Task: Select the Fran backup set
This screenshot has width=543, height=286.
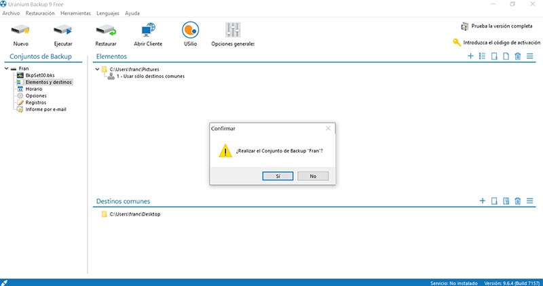Action: click(24, 68)
